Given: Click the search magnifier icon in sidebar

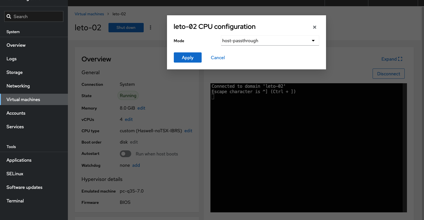Looking at the screenshot, I should (9, 16).
